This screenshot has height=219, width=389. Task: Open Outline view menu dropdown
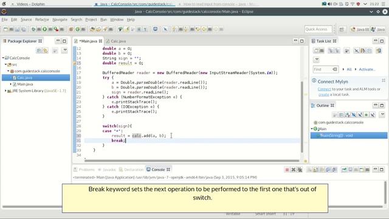pyautogui.click(x=382, y=114)
